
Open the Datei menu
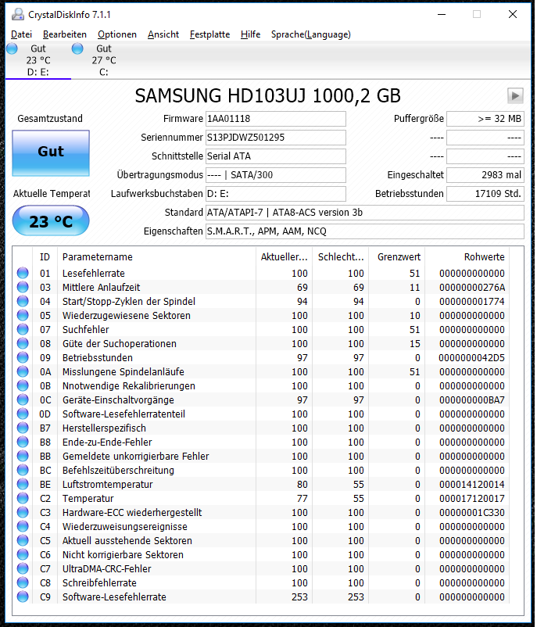click(21, 34)
